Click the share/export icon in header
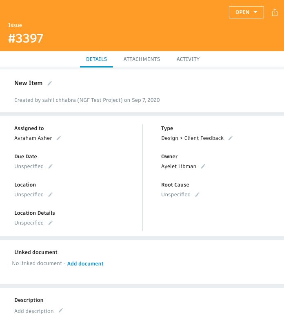Viewport: 284px width, 317px height. (x=274, y=12)
